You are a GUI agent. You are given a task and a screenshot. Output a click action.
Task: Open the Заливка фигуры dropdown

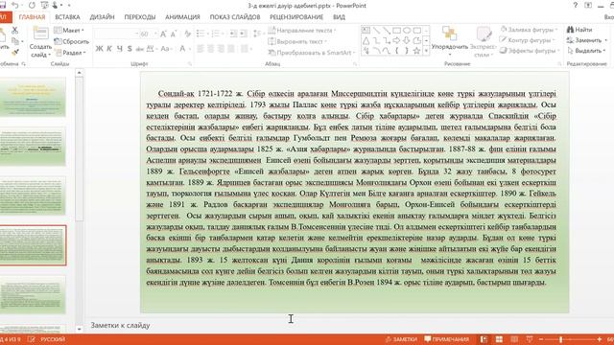[529, 30]
